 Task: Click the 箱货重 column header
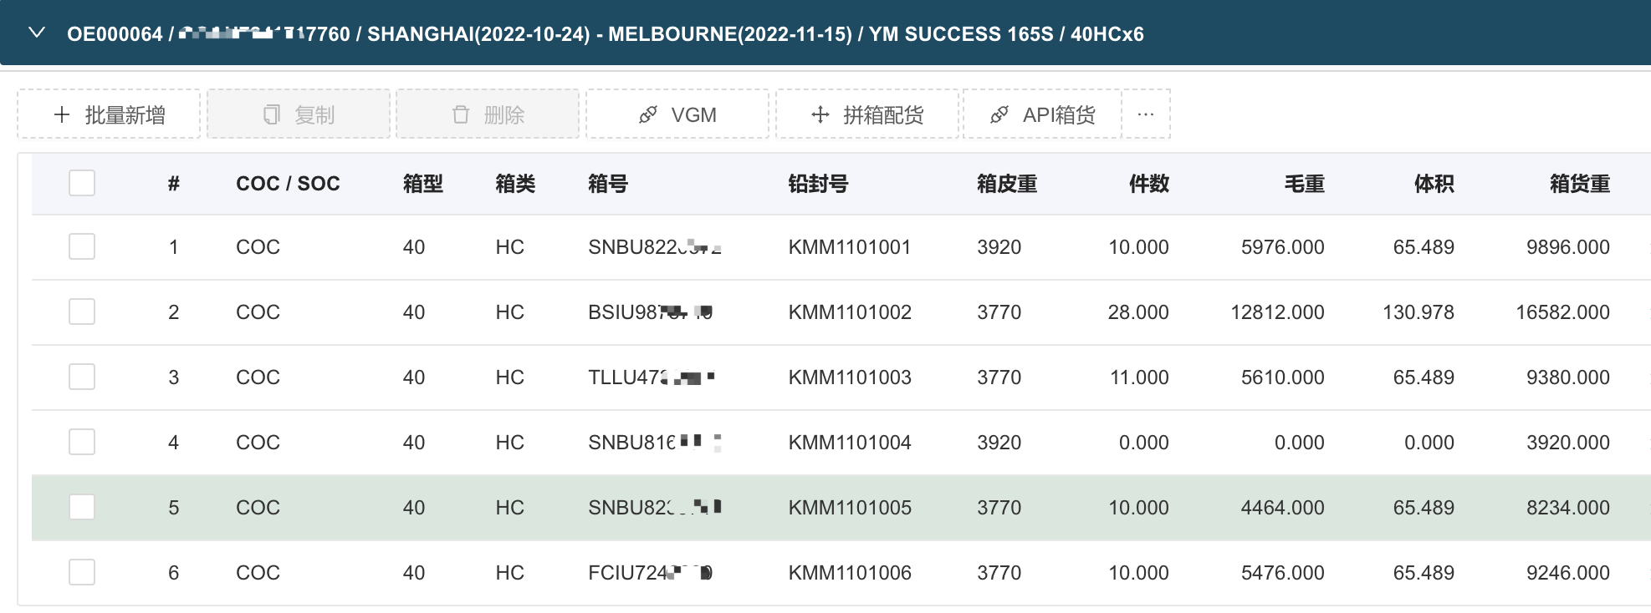click(x=1579, y=184)
